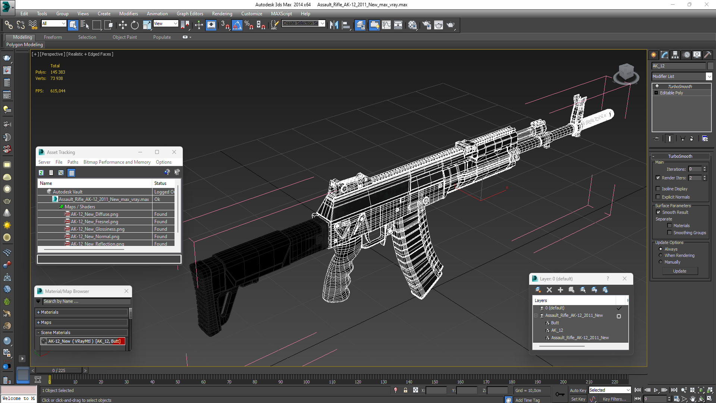
Task: Switch Asset Tracking to table view
Action: (x=72, y=172)
